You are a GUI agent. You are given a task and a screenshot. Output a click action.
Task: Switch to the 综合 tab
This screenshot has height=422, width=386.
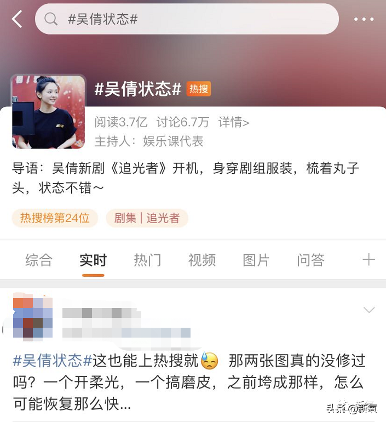point(39,260)
